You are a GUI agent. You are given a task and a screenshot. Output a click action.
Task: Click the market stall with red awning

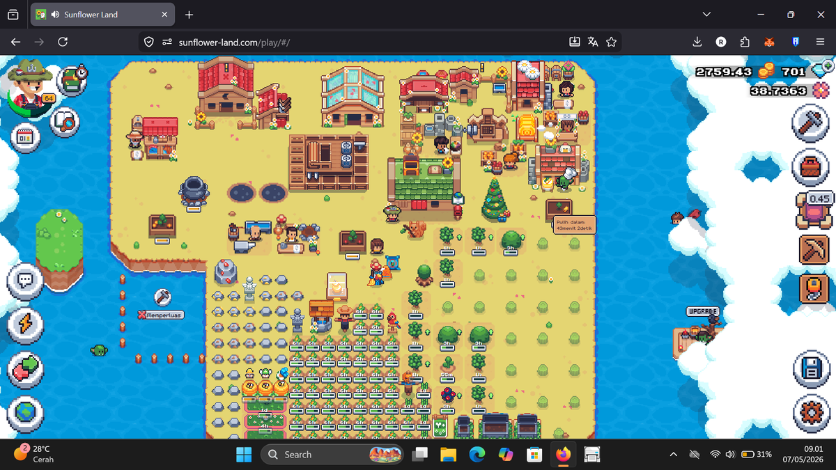(160, 137)
